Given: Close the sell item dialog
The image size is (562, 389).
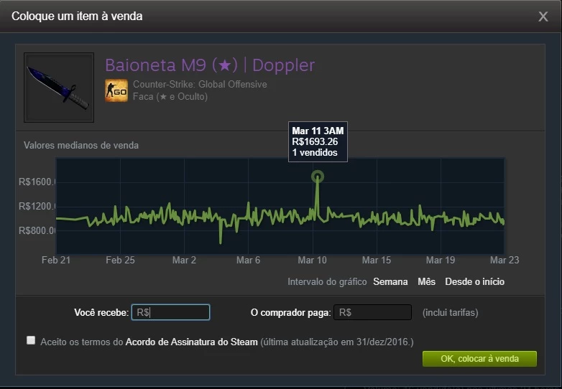Looking at the screenshot, I should [543, 16].
